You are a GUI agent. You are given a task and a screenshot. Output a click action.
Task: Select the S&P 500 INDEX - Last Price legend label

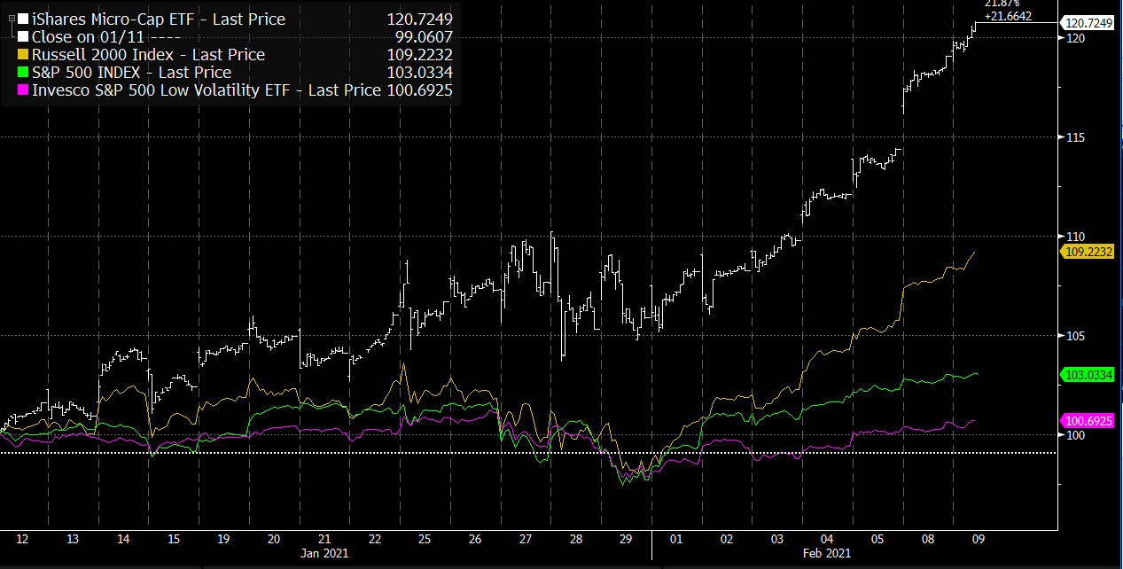pos(131,72)
